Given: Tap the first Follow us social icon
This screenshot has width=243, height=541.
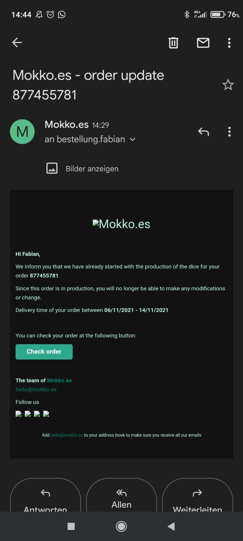Looking at the screenshot, I should [x=18, y=414].
